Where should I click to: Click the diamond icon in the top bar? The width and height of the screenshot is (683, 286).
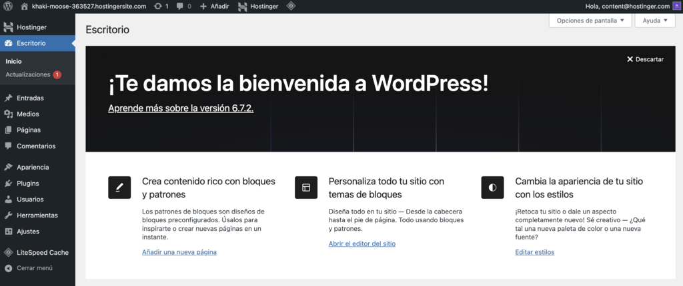(x=291, y=6)
